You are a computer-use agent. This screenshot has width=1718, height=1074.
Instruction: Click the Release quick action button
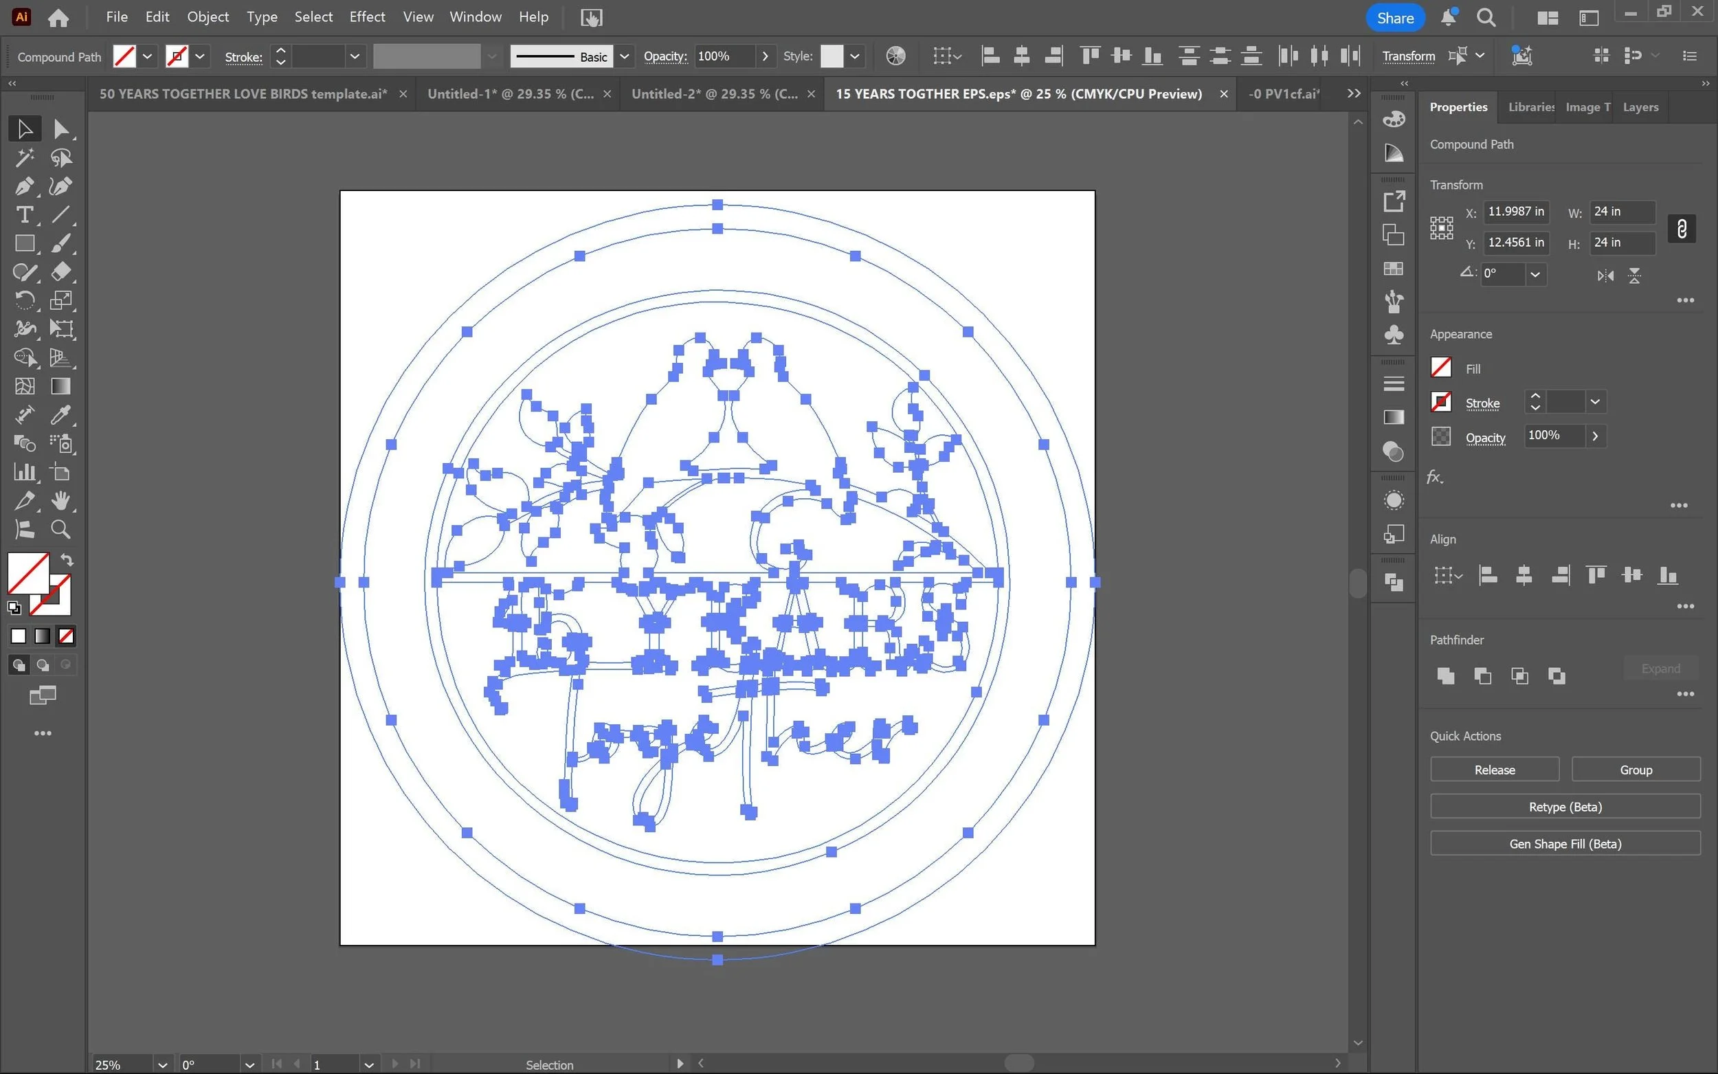click(1494, 770)
